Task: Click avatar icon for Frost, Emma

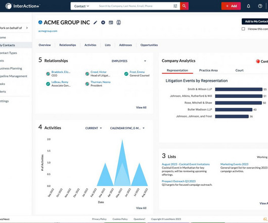Action: pos(126,74)
